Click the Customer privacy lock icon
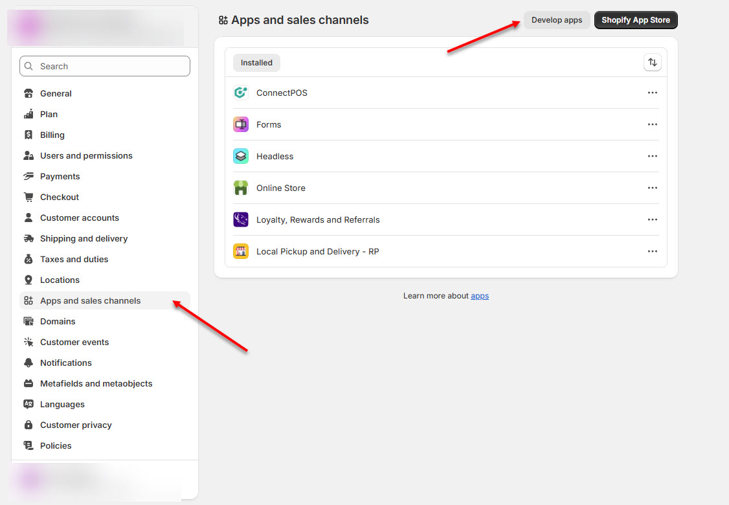729x505 pixels. (28, 425)
